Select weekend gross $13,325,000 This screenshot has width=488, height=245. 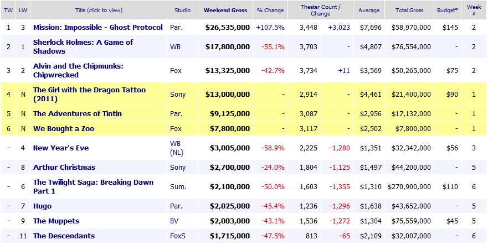(x=228, y=71)
